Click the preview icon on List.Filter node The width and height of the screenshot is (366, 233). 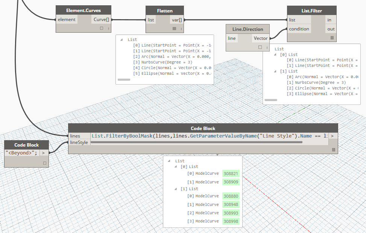click(x=332, y=38)
